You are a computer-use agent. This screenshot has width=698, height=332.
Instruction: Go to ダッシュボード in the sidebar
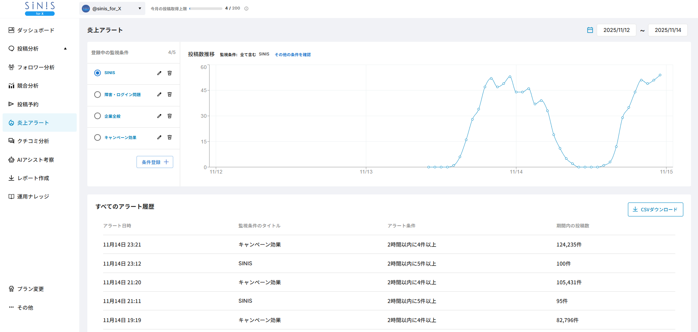pyautogui.click(x=36, y=30)
